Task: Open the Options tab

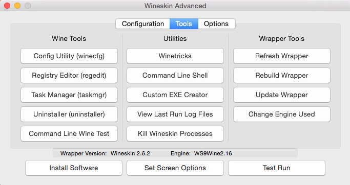Action: [217, 24]
